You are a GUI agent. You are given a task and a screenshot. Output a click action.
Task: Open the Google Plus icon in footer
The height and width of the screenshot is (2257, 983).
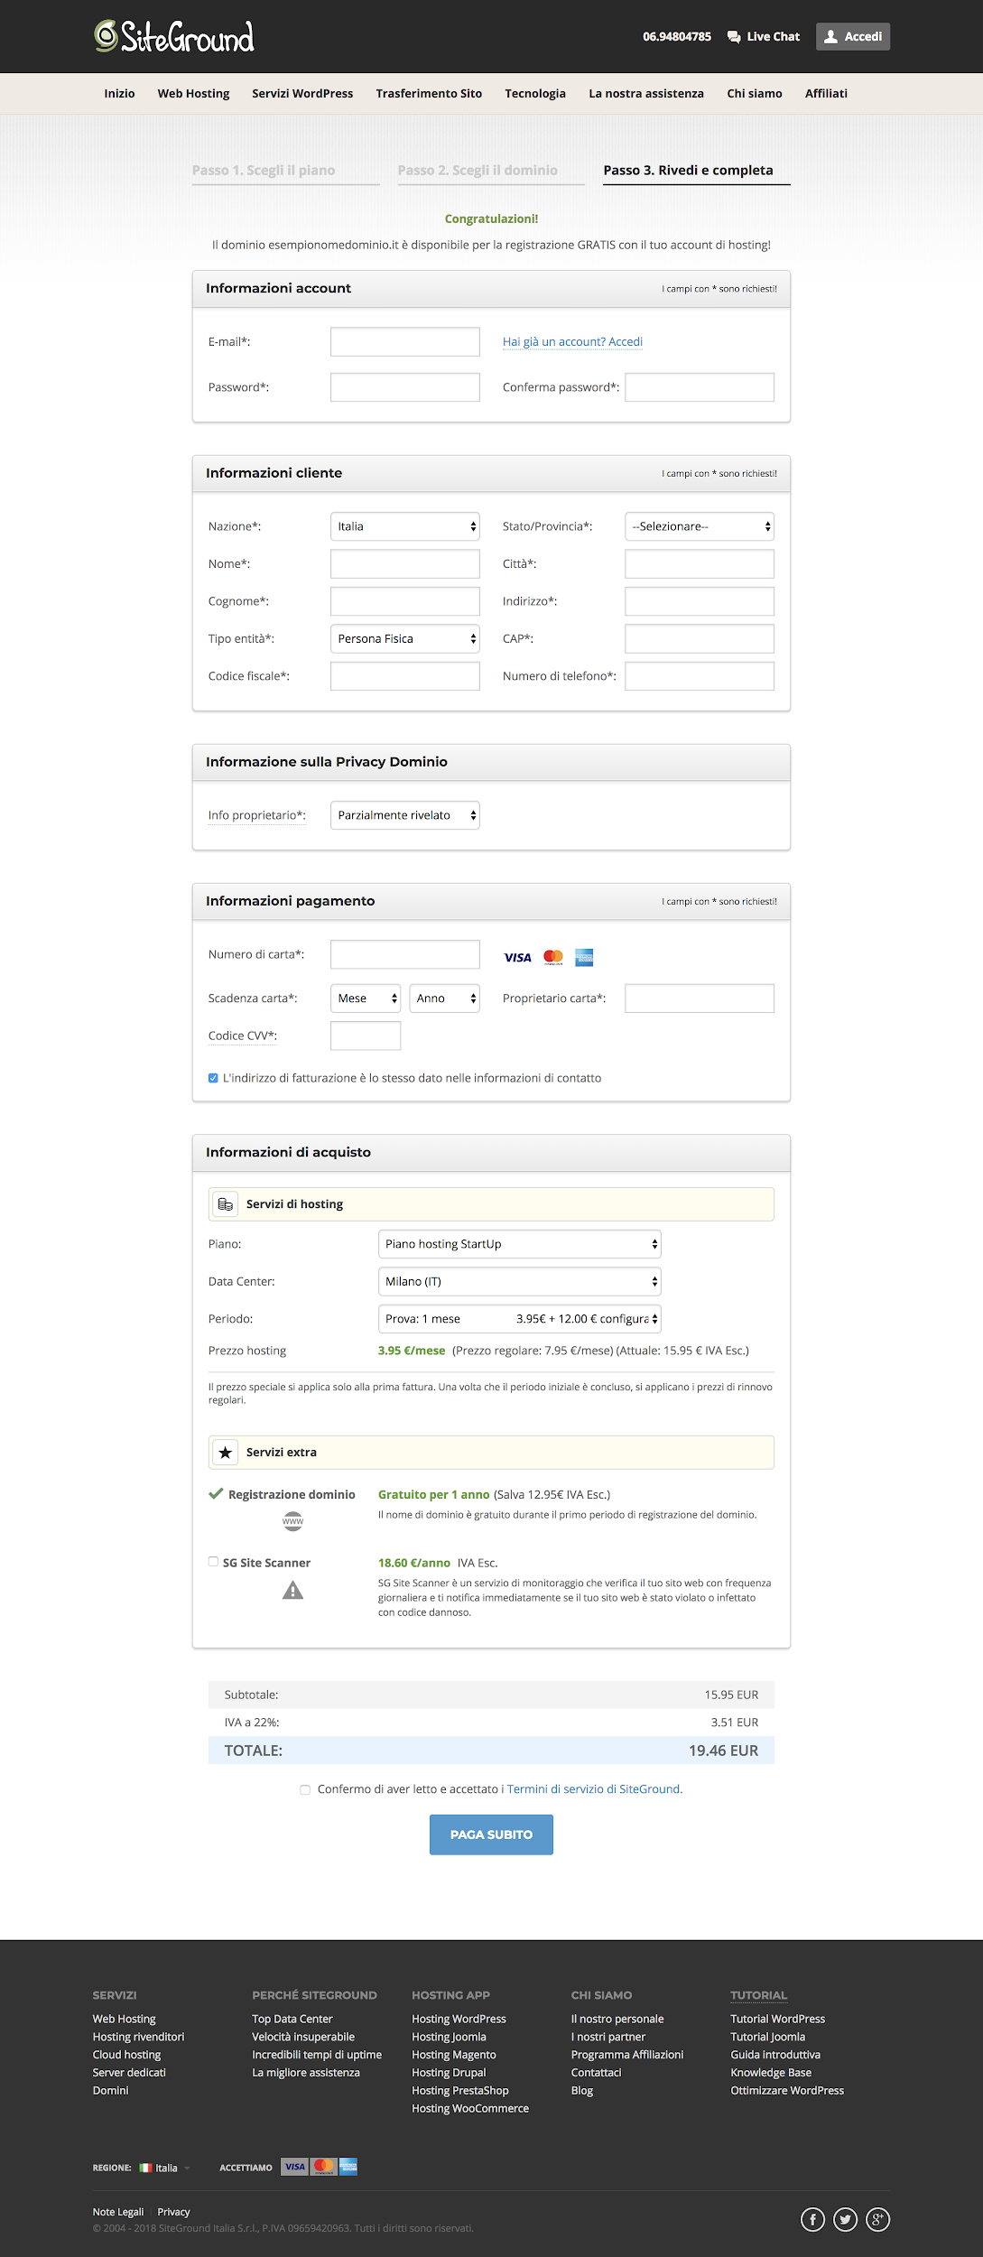pos(877,2219)
